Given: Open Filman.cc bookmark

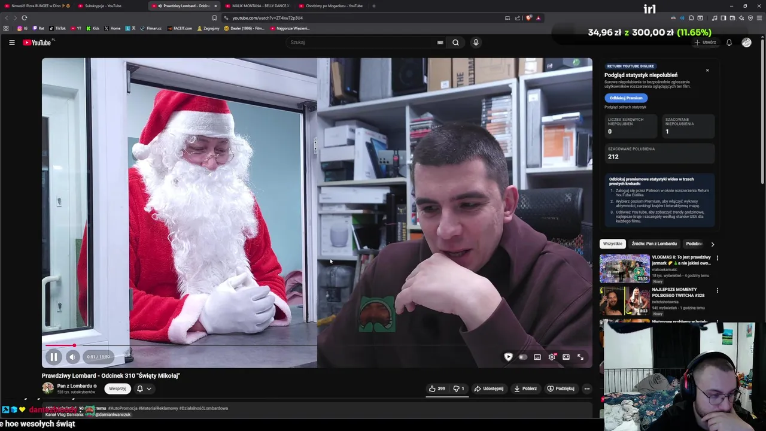Looking at the screenshot, I should (151, 28).
